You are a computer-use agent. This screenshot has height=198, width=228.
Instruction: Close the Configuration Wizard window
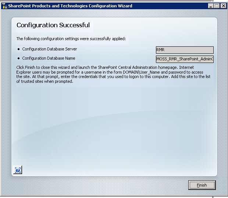(223, 6)
